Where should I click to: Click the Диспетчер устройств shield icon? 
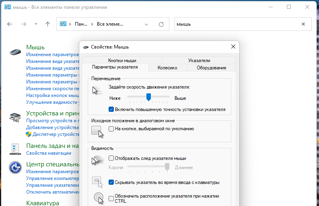pyautogui.click(x=29, y=134)
